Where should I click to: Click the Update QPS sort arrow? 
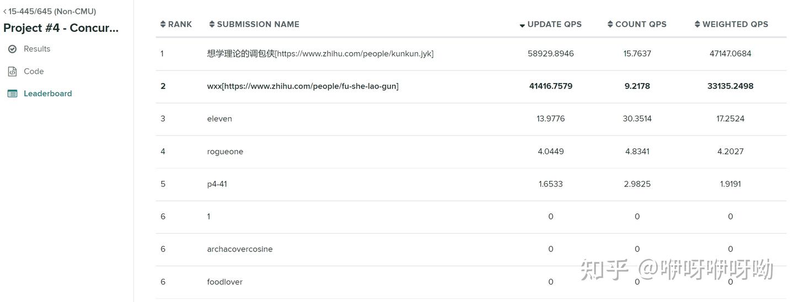522,25
